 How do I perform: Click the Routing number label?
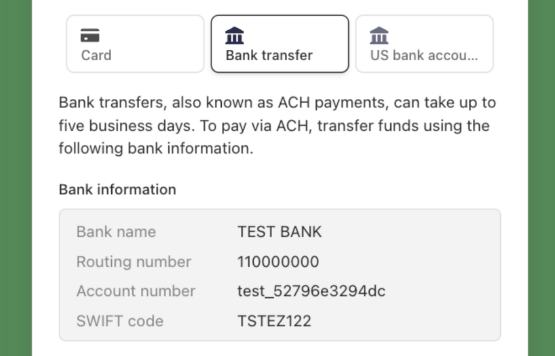click(134, 262)
